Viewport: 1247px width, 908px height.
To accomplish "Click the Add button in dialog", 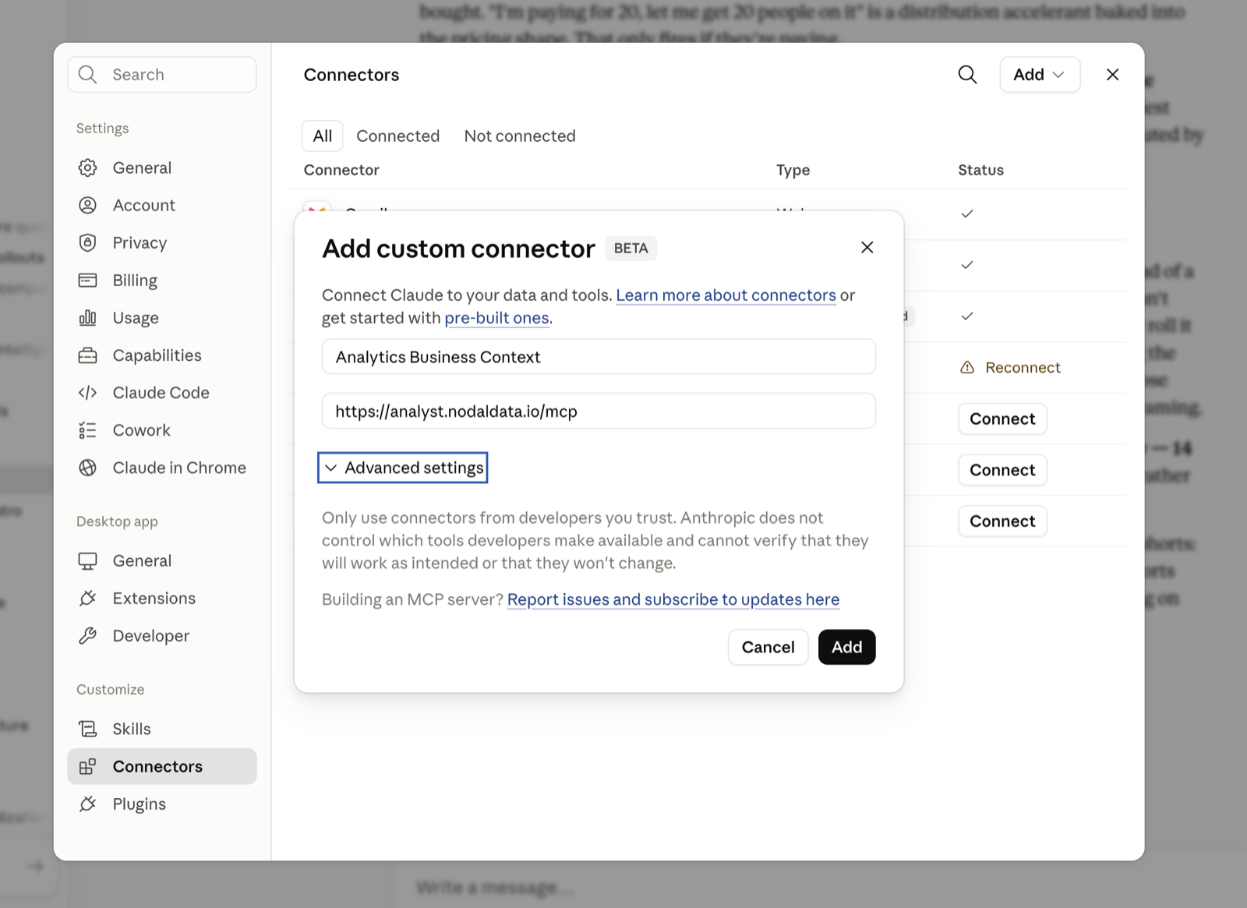I will 846,647.
